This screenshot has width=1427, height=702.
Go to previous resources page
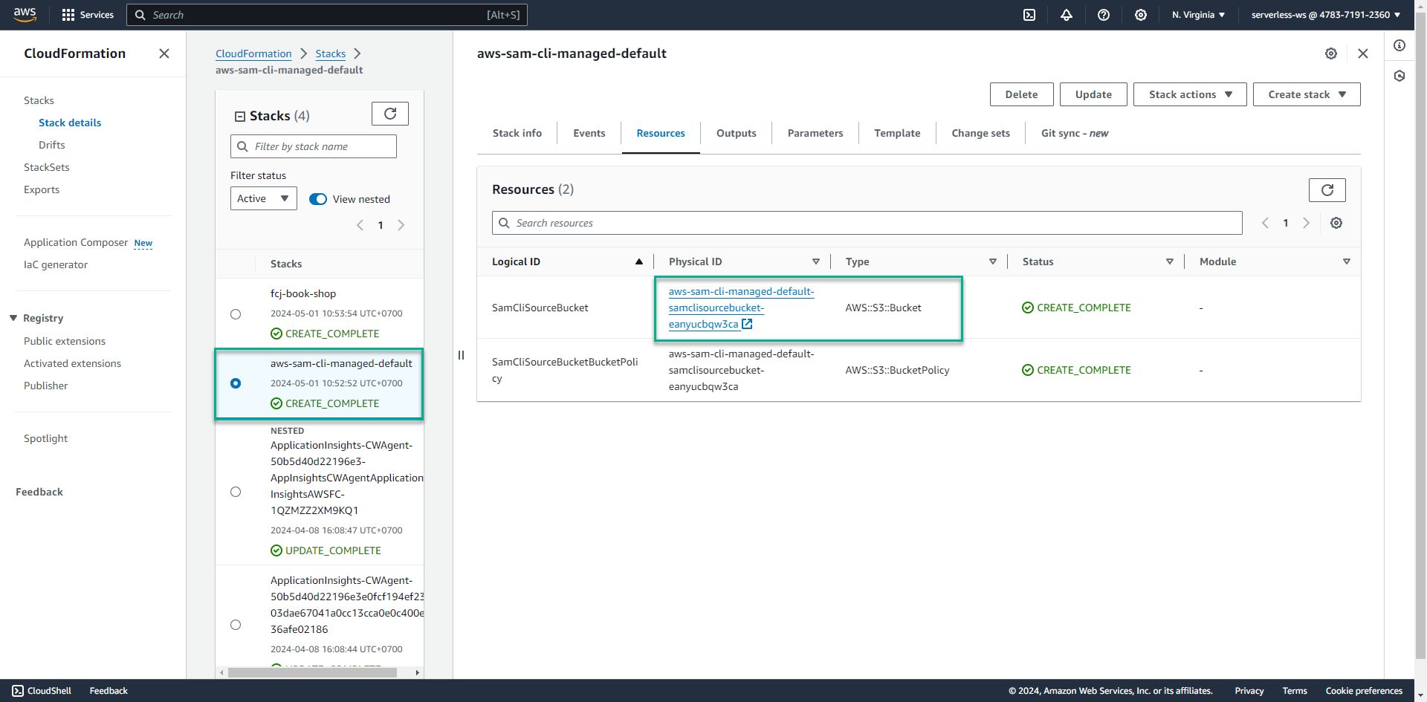point(1265,223)
